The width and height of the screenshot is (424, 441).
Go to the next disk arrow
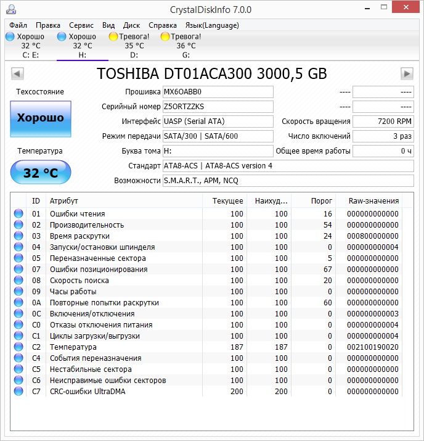coord(407,74)
